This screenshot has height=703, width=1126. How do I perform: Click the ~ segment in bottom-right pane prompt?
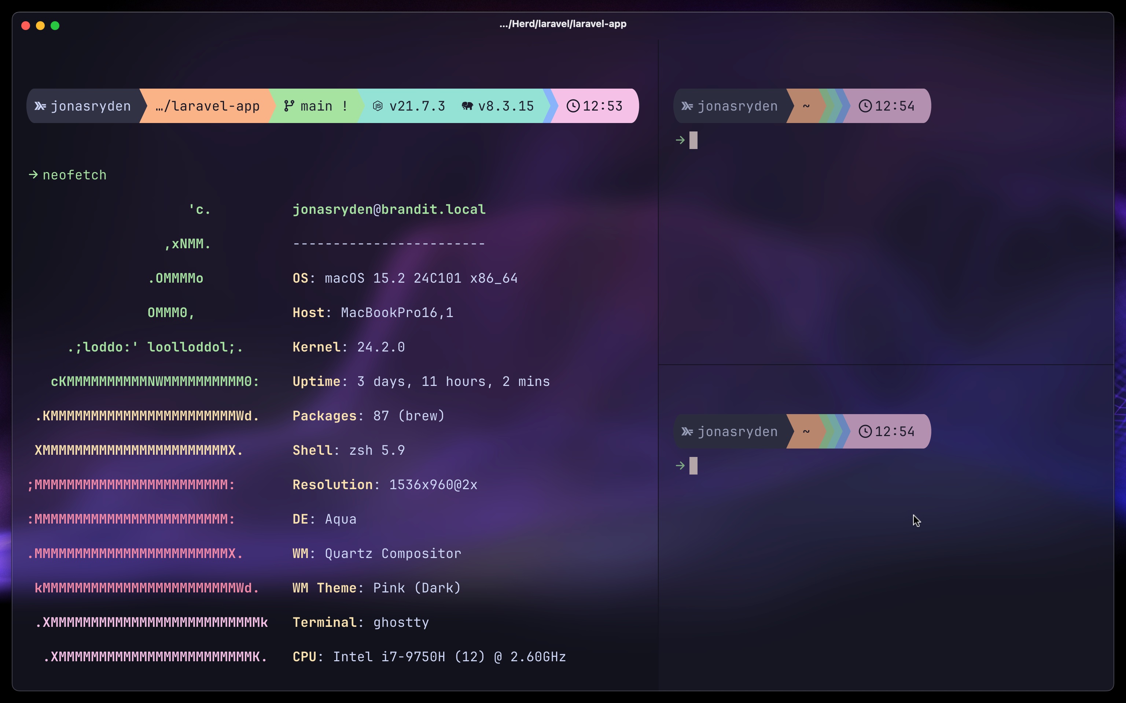(x=806, y=431)
